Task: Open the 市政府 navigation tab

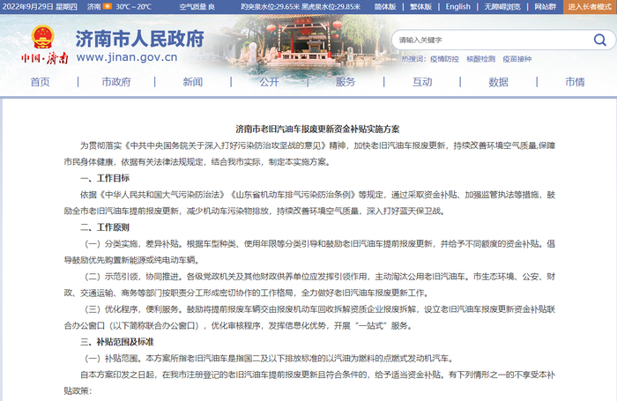Action: (116, 82)
